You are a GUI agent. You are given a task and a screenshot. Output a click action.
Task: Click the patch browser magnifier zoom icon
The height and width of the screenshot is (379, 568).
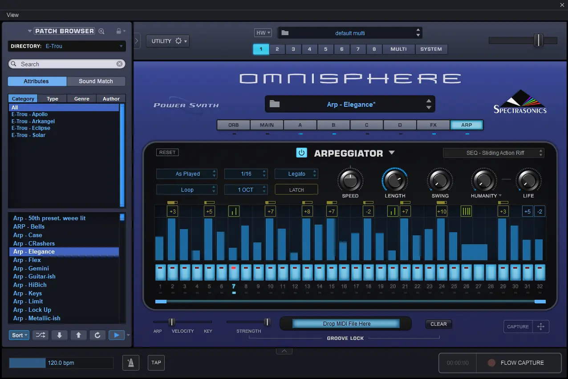point(101,31)
